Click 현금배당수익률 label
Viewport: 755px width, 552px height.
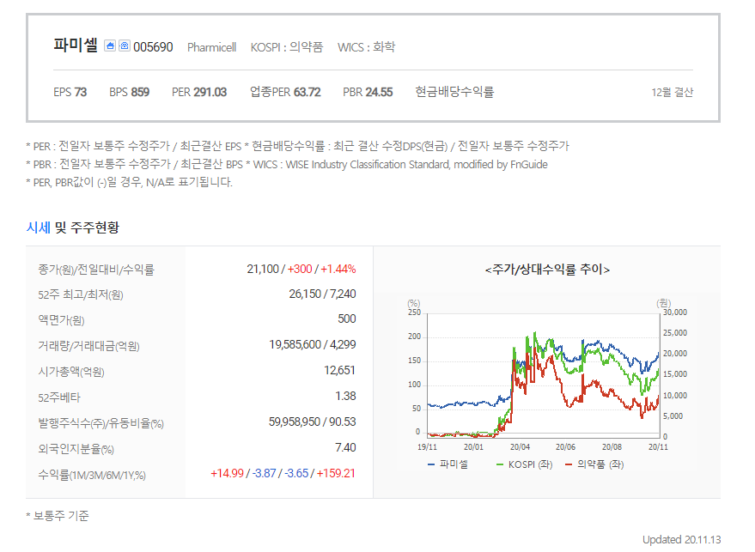[x=455, y=92]
